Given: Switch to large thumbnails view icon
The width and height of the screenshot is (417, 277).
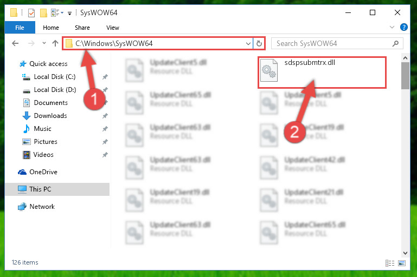Looking at the screenshot, I should point(402,263).
